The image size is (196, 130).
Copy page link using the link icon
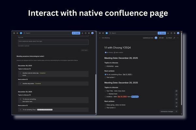click(x=174, y=38)
